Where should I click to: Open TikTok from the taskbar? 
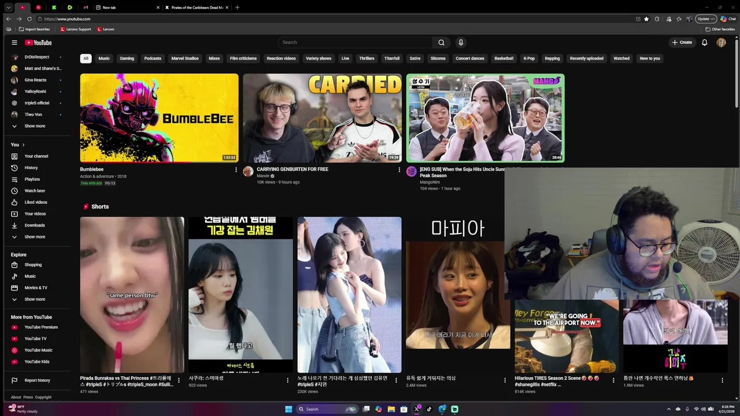[429, 409]
